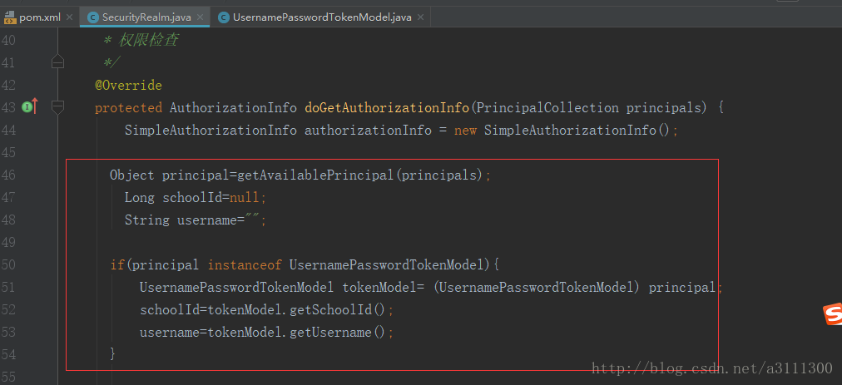Close the SecurityRealm.java tab

[x=201, y=17]
